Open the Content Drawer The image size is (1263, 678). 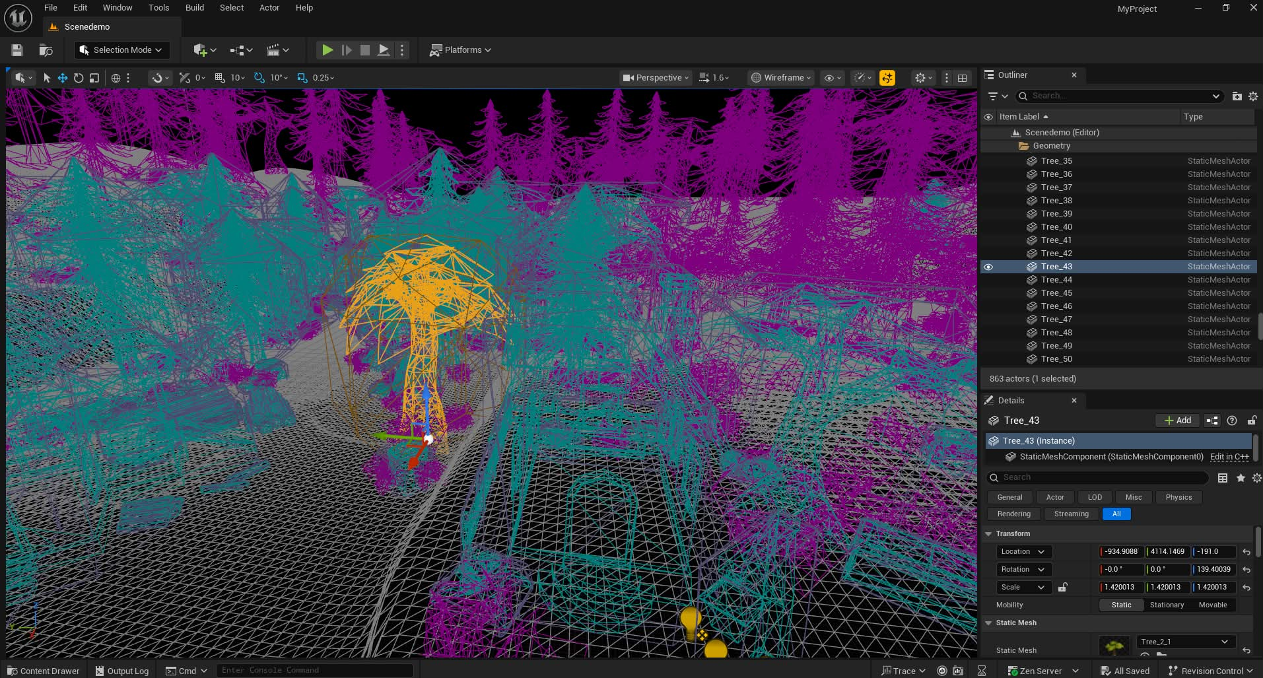pyautogui.click(x=43, y=671)
